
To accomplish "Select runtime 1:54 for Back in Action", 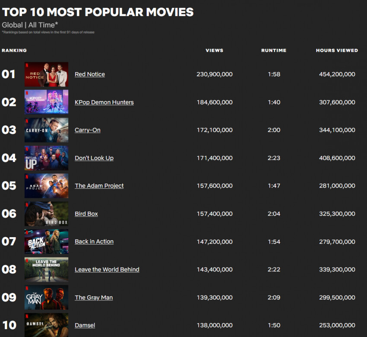I will 274,242.
